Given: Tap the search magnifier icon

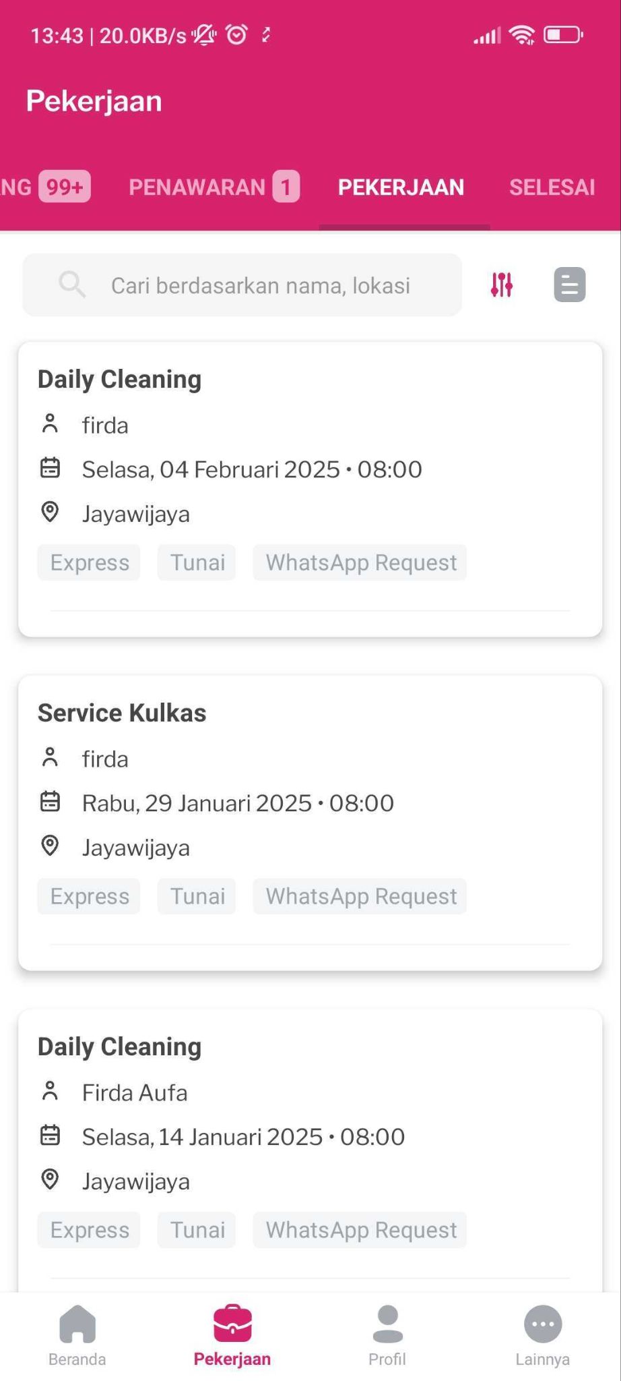Looking at the screenshot, I should (x=72, y=285).
